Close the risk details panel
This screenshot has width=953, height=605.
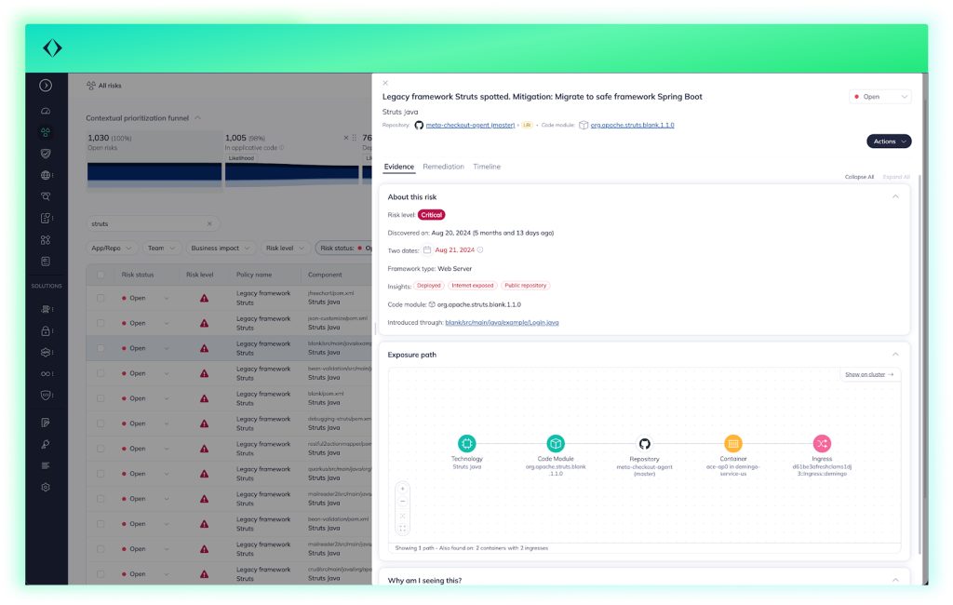[x=385, y=83]
